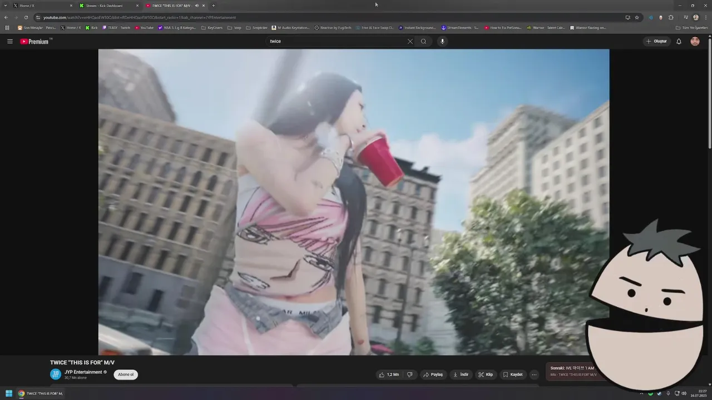Open YouTube account avatar menu
712x400 pixels.
(695, 41)
